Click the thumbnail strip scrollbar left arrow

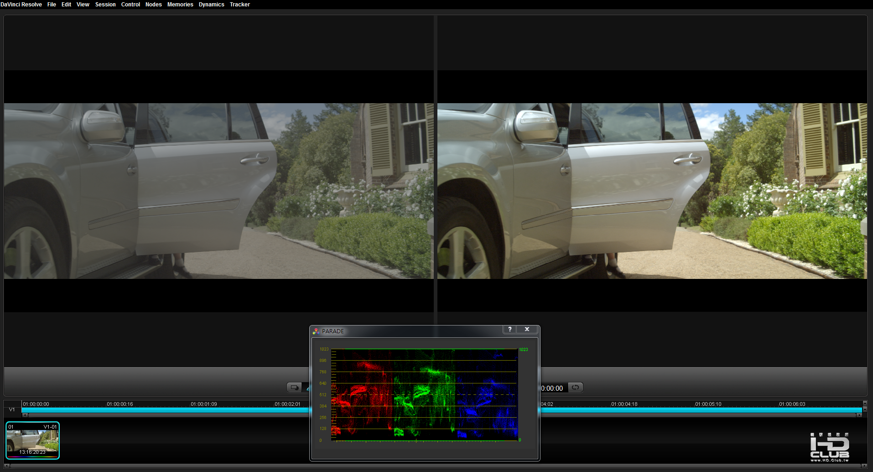(6, 466)
